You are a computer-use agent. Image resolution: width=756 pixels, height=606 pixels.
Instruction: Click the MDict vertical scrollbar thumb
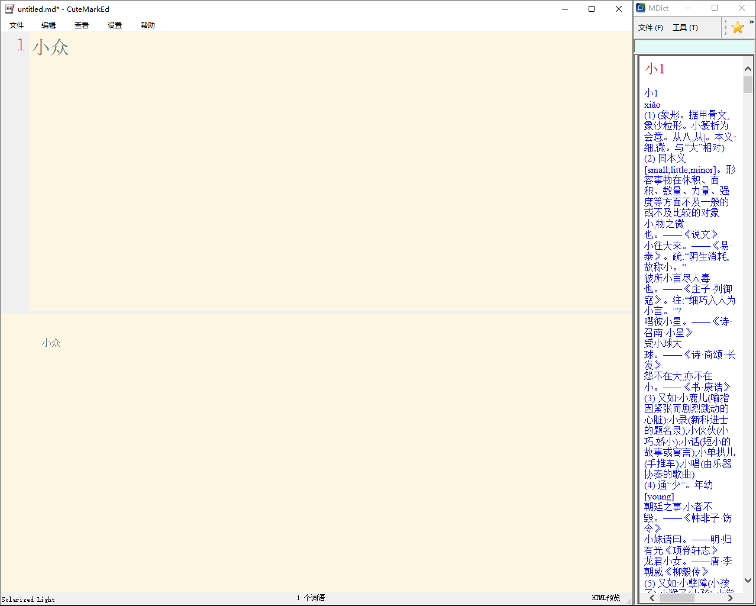[748, 84]
